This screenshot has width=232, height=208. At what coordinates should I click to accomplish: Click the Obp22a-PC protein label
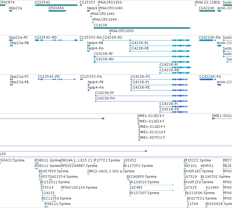[x=19, y=77]
